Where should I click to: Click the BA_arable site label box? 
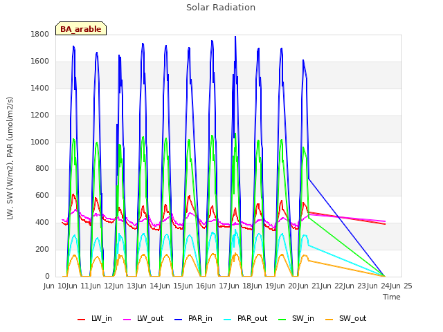pos(81,28)
